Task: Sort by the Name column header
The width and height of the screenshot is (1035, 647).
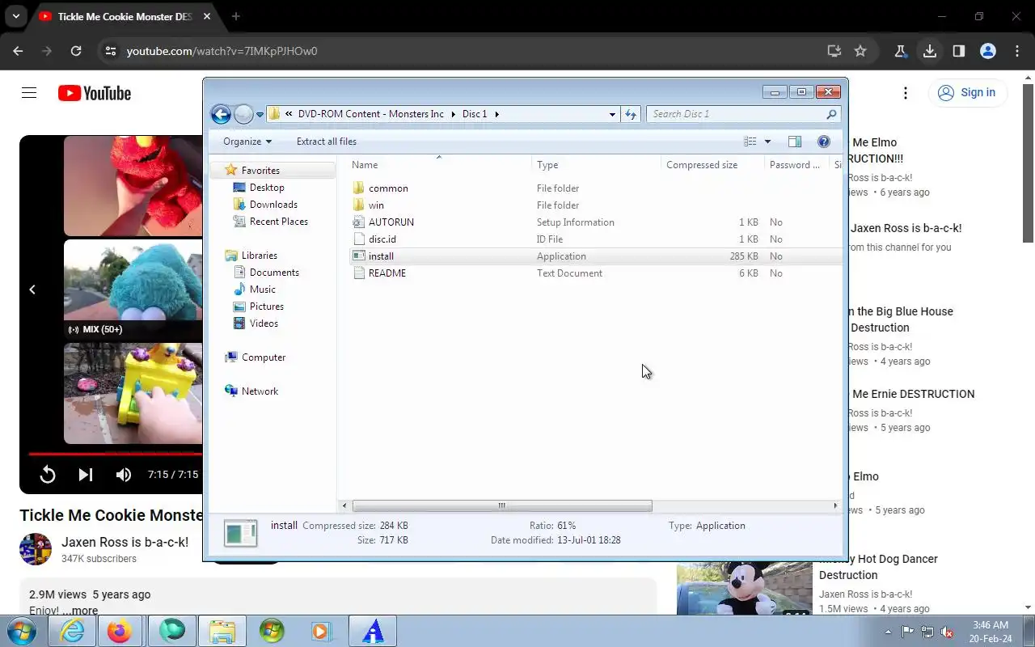Action: click(439, 164)
